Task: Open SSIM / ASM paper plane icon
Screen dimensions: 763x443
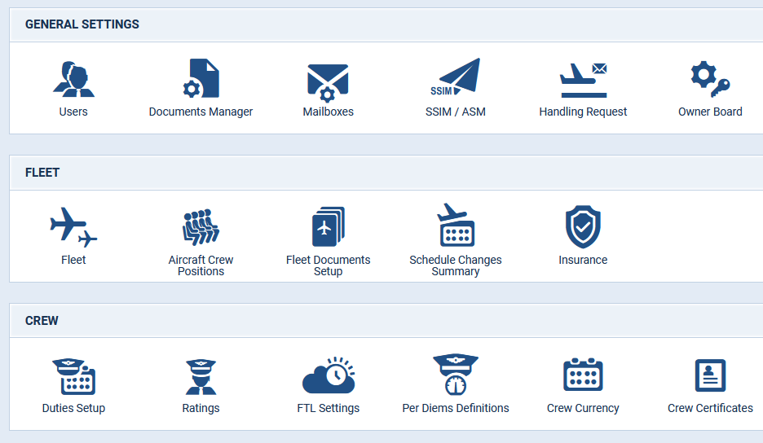Action: pos(456,77)
